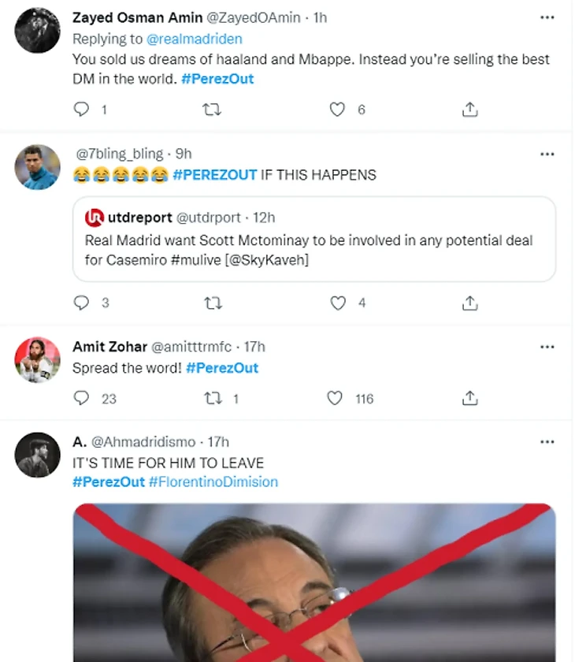Retweet Amit Zohar's tweet
575x662 pixels.
[212, 398]
